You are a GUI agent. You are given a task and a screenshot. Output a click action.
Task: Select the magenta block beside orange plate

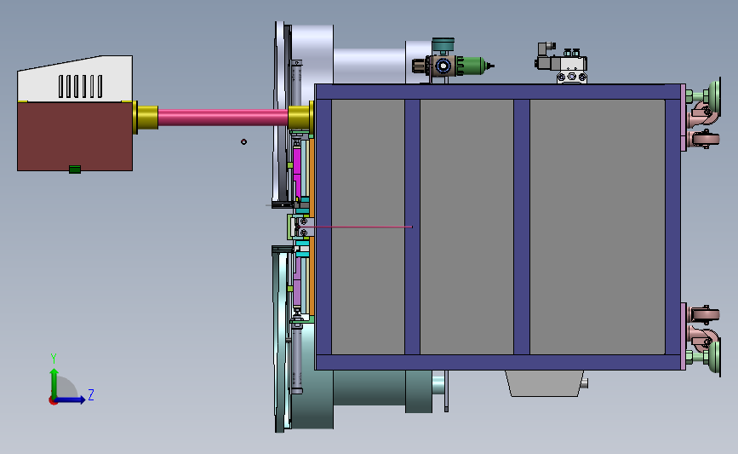click(x=297, y=172)
